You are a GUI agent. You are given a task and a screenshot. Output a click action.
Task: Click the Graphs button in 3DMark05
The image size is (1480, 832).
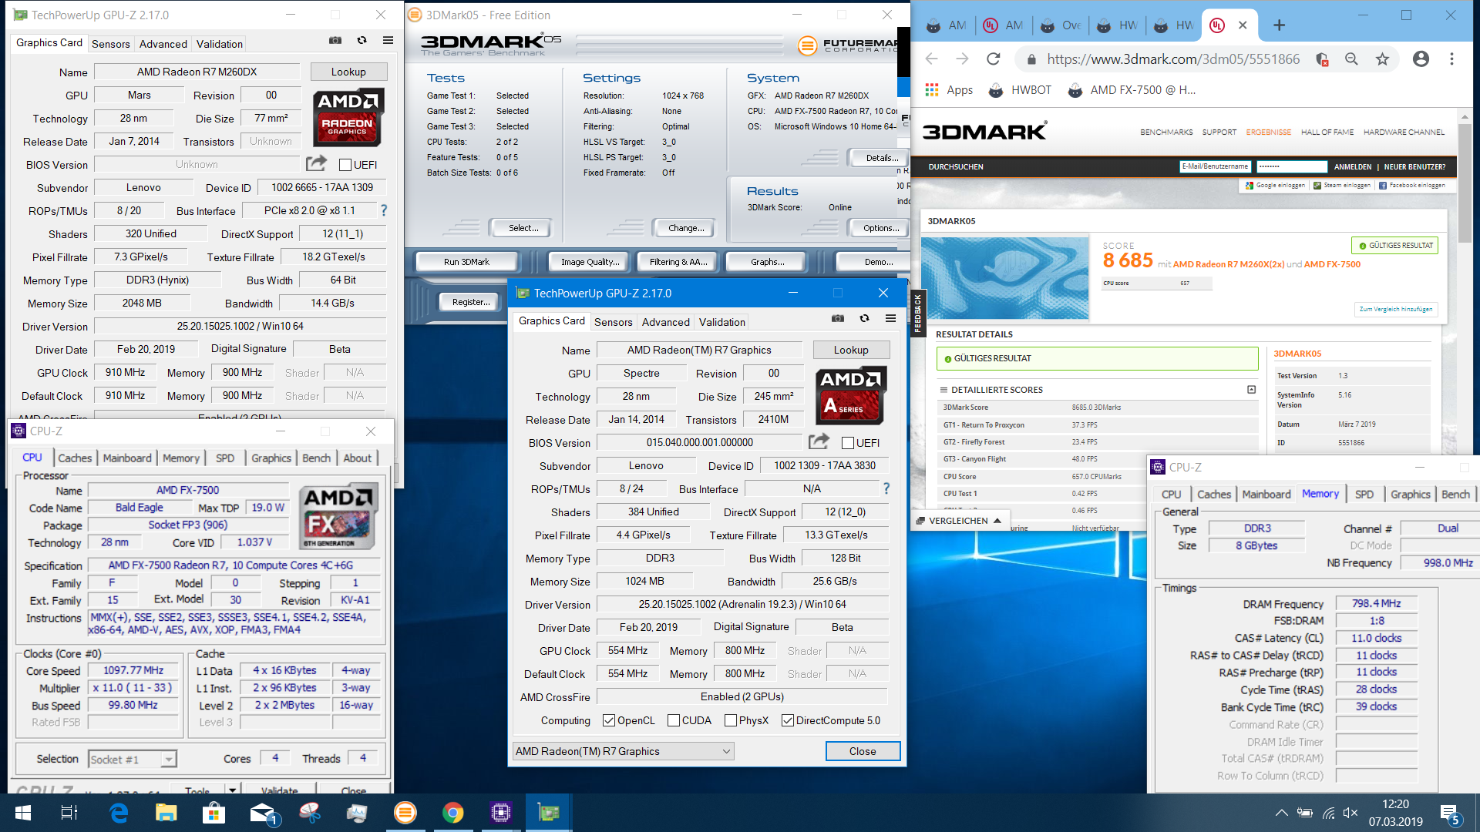(x=767, y=262)
